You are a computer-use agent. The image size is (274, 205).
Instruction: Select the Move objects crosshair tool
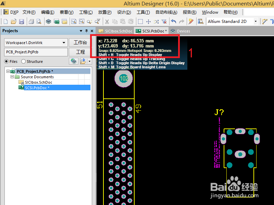(x=149, y=21)
